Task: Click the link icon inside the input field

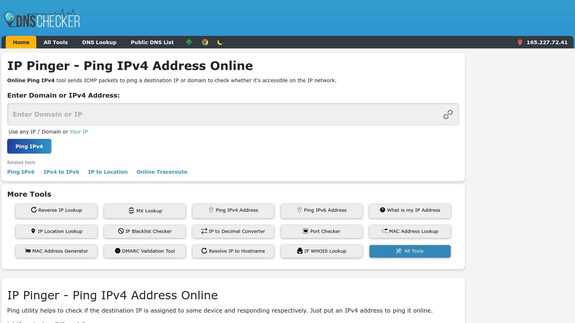Action: coord(447,114)
